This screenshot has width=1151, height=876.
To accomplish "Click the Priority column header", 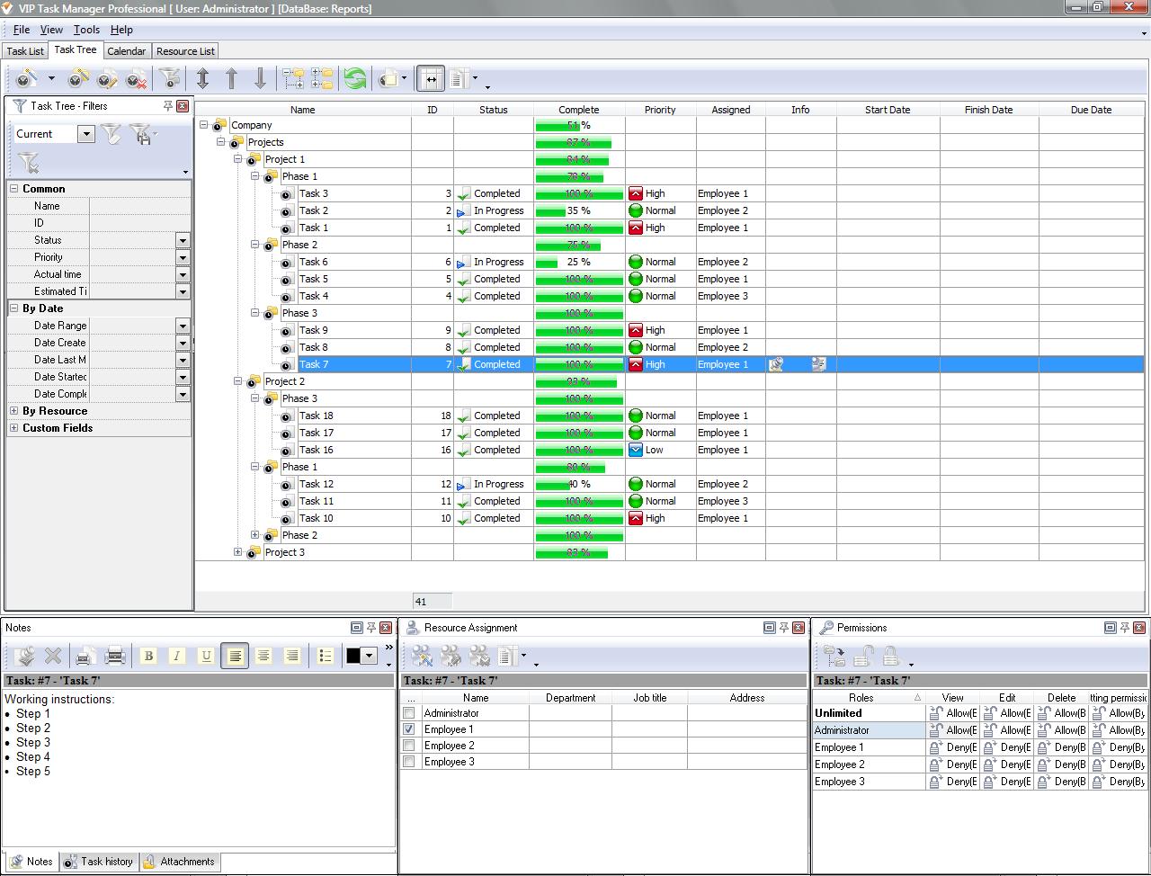I will [659, 110].
